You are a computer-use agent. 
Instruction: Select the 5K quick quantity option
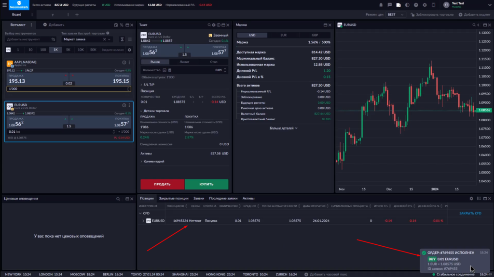[x=68, y=50]
